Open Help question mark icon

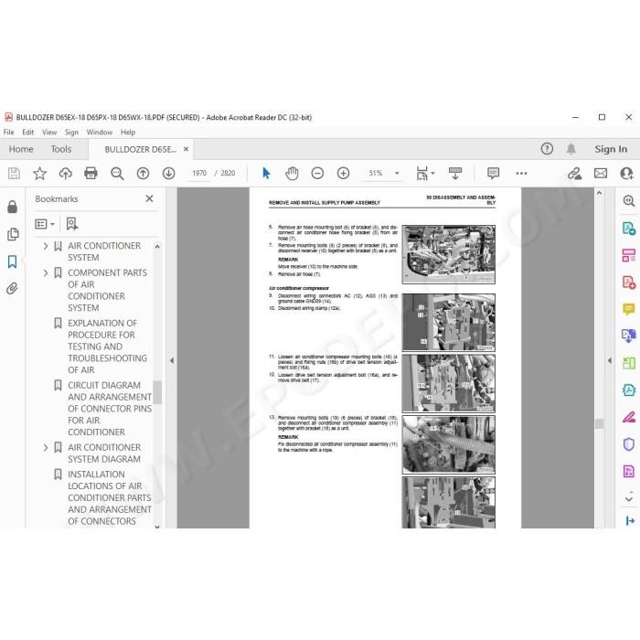[x=547, y=149]
